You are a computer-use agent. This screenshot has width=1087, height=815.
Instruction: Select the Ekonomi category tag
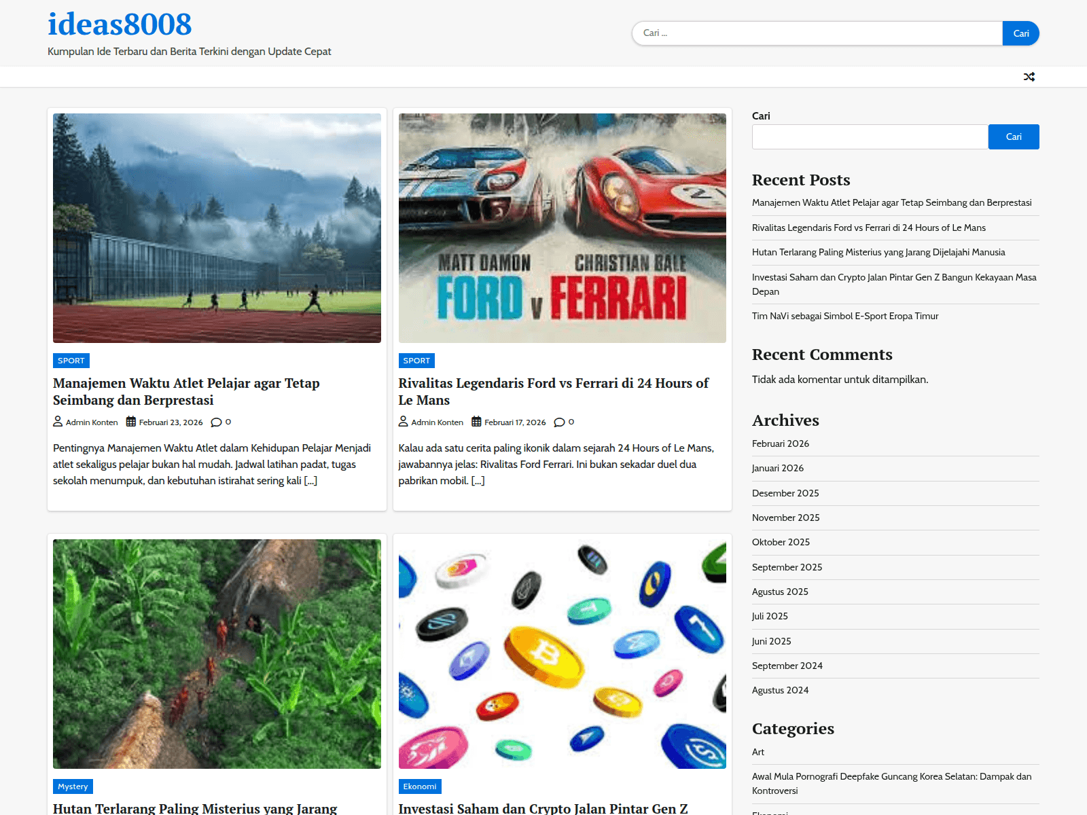coord(420,786)
